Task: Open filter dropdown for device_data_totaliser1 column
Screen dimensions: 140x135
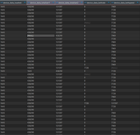Action: (53, 2)
